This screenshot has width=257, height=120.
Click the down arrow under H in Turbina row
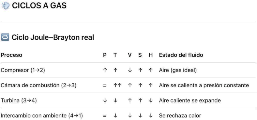tap(150, 100)
